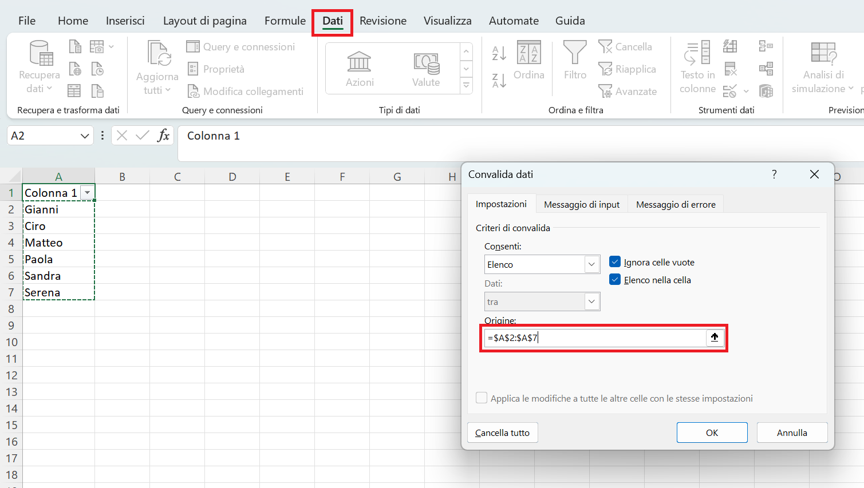Open the Formule ribbon tab
This screenshot has width=864, height=488.
[285, 21]
